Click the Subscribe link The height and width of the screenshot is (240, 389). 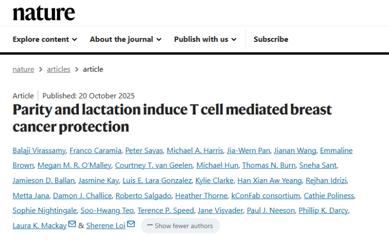click(271, 39)
